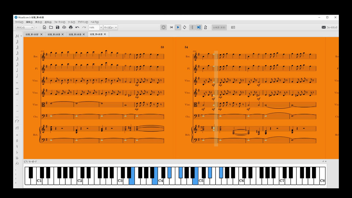Close the 第3楽章 score tab

pos(84,34)
